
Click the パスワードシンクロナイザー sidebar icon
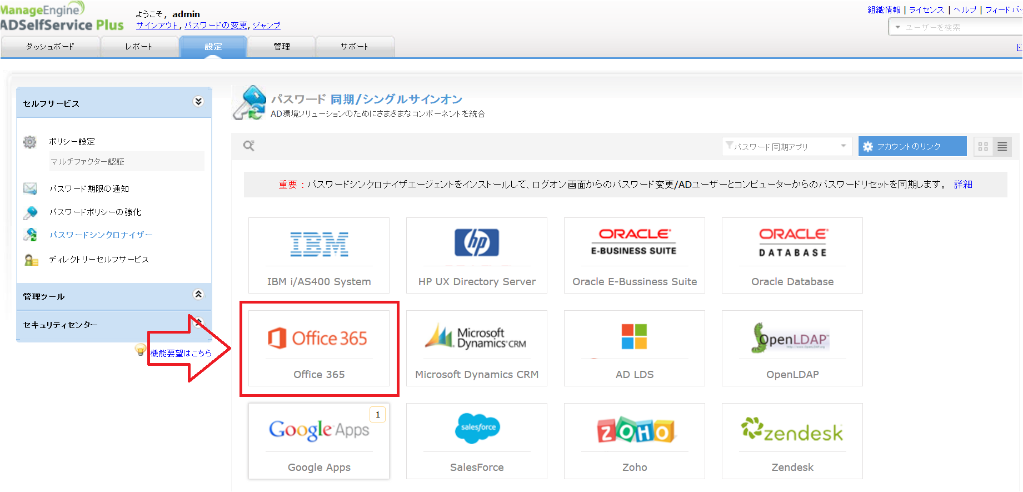tap(31, 235)
